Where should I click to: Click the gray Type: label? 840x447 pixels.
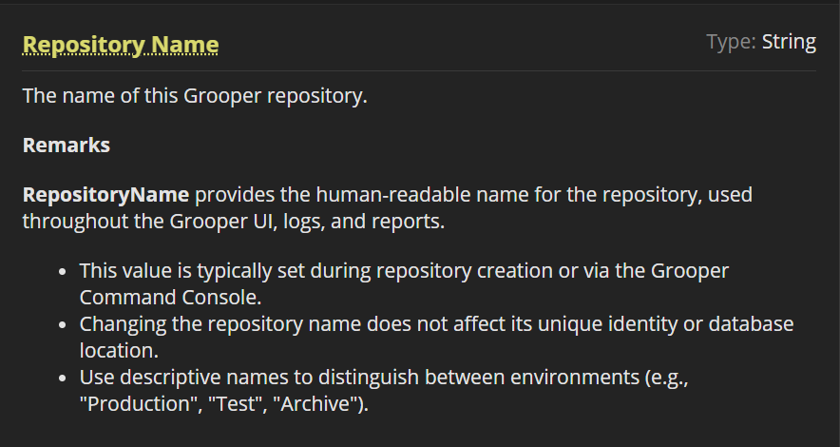click(731, 42)
